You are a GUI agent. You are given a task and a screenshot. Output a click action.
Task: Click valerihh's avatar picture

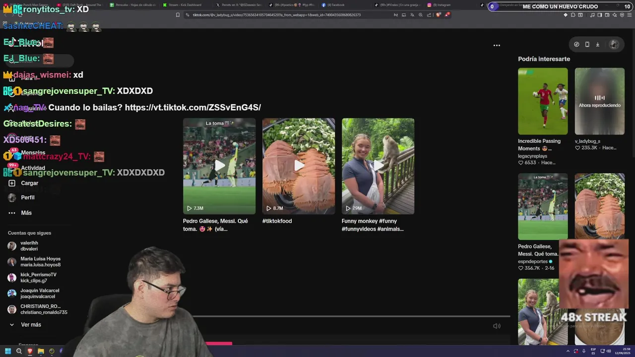point(12,246)
